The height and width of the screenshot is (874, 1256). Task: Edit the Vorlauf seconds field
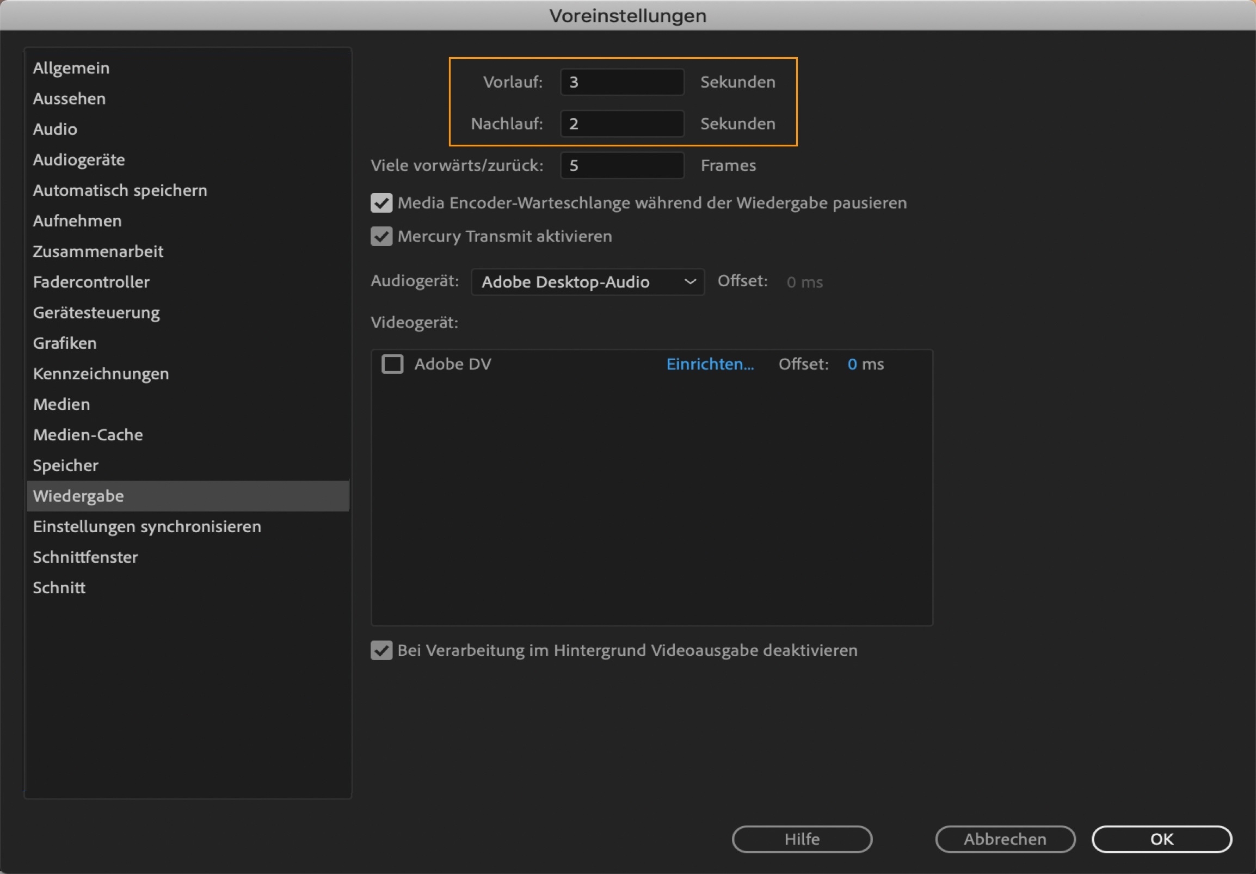[621, 82]
